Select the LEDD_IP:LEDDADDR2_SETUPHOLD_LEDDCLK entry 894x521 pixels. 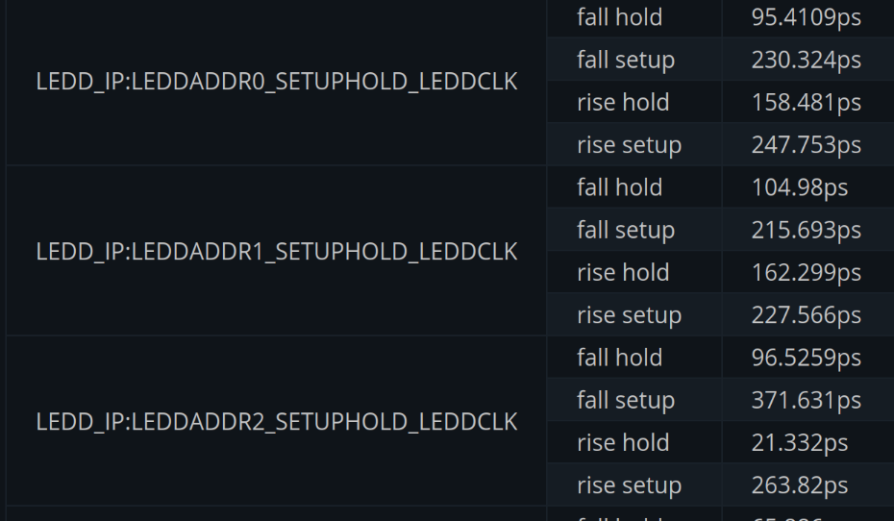pyautogui.click(x=277, y=422)
